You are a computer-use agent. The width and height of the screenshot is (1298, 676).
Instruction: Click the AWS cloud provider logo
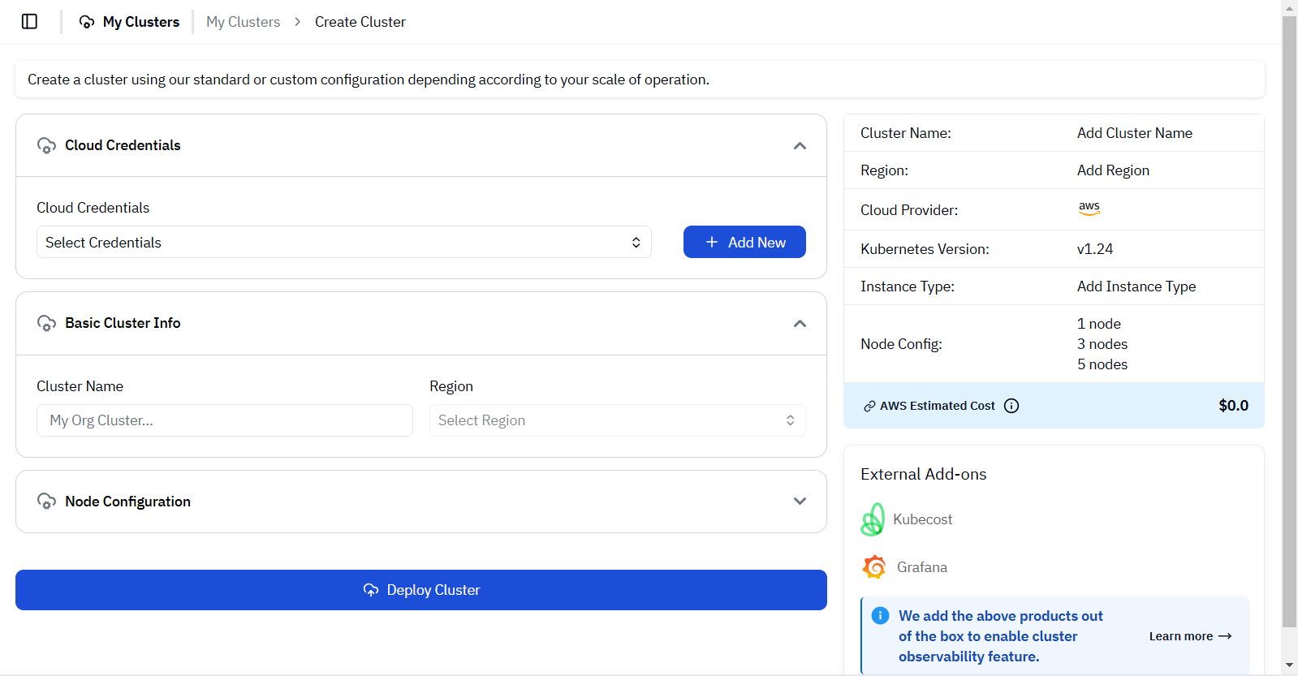click(1089, 209)
